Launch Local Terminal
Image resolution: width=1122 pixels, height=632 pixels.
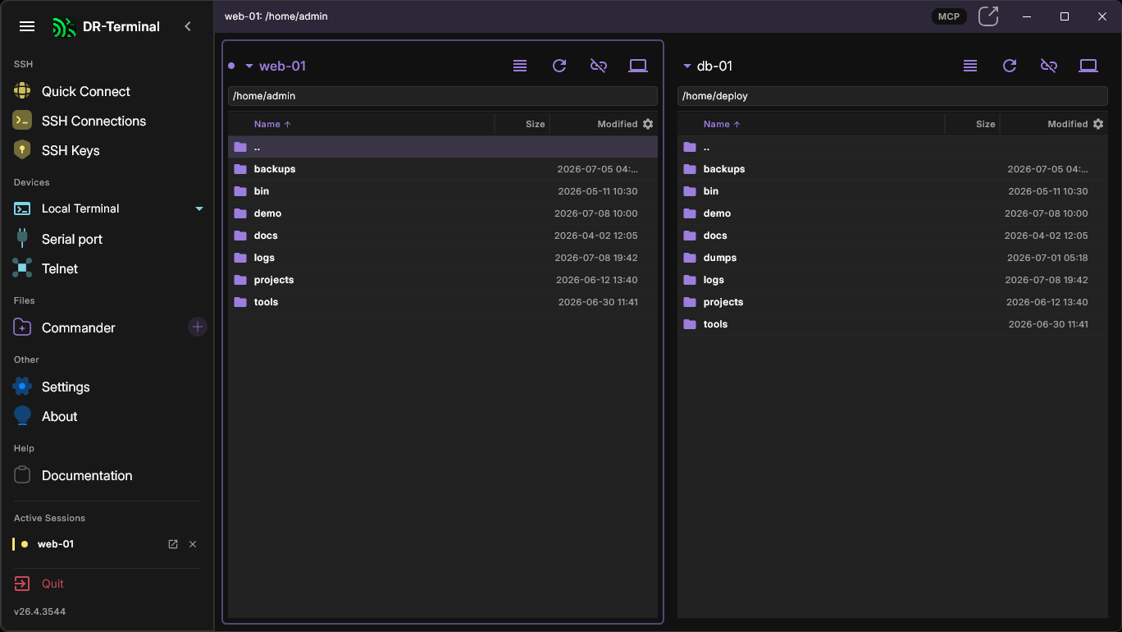point(80,208)
